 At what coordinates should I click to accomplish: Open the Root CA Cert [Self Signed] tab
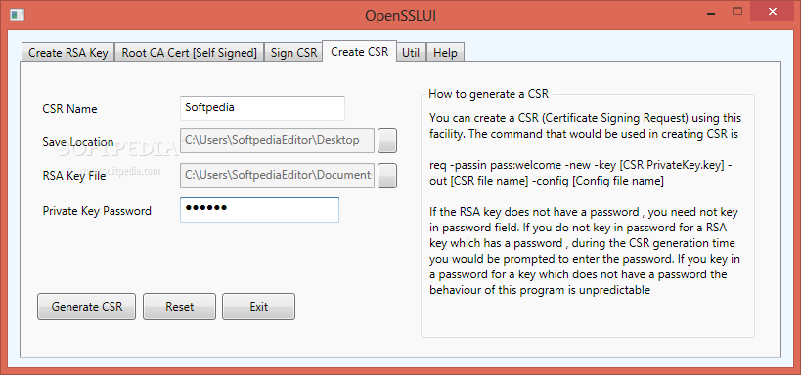pos(189,53)
